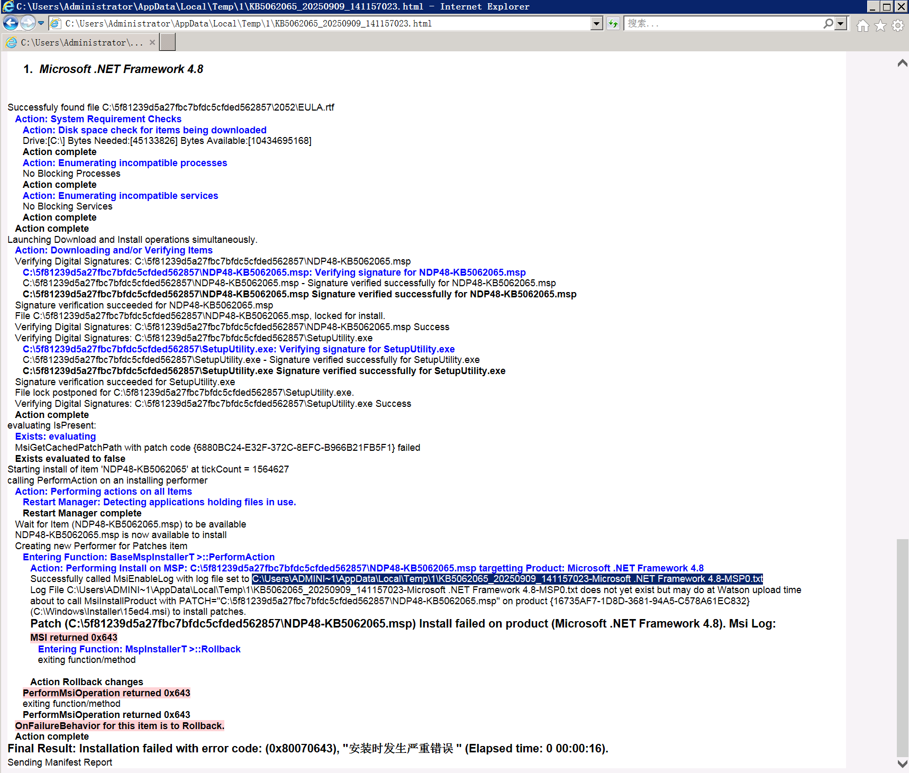Click the highlighted MSP0.txt log path
Screen dimensions: 909x773
click(507, 579)
